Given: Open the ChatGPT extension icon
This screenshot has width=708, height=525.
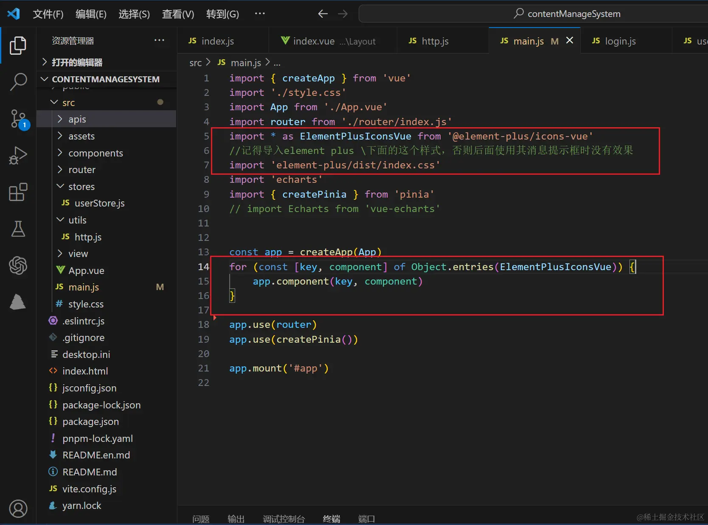Looking at the screenshot, I should point(18,266).
